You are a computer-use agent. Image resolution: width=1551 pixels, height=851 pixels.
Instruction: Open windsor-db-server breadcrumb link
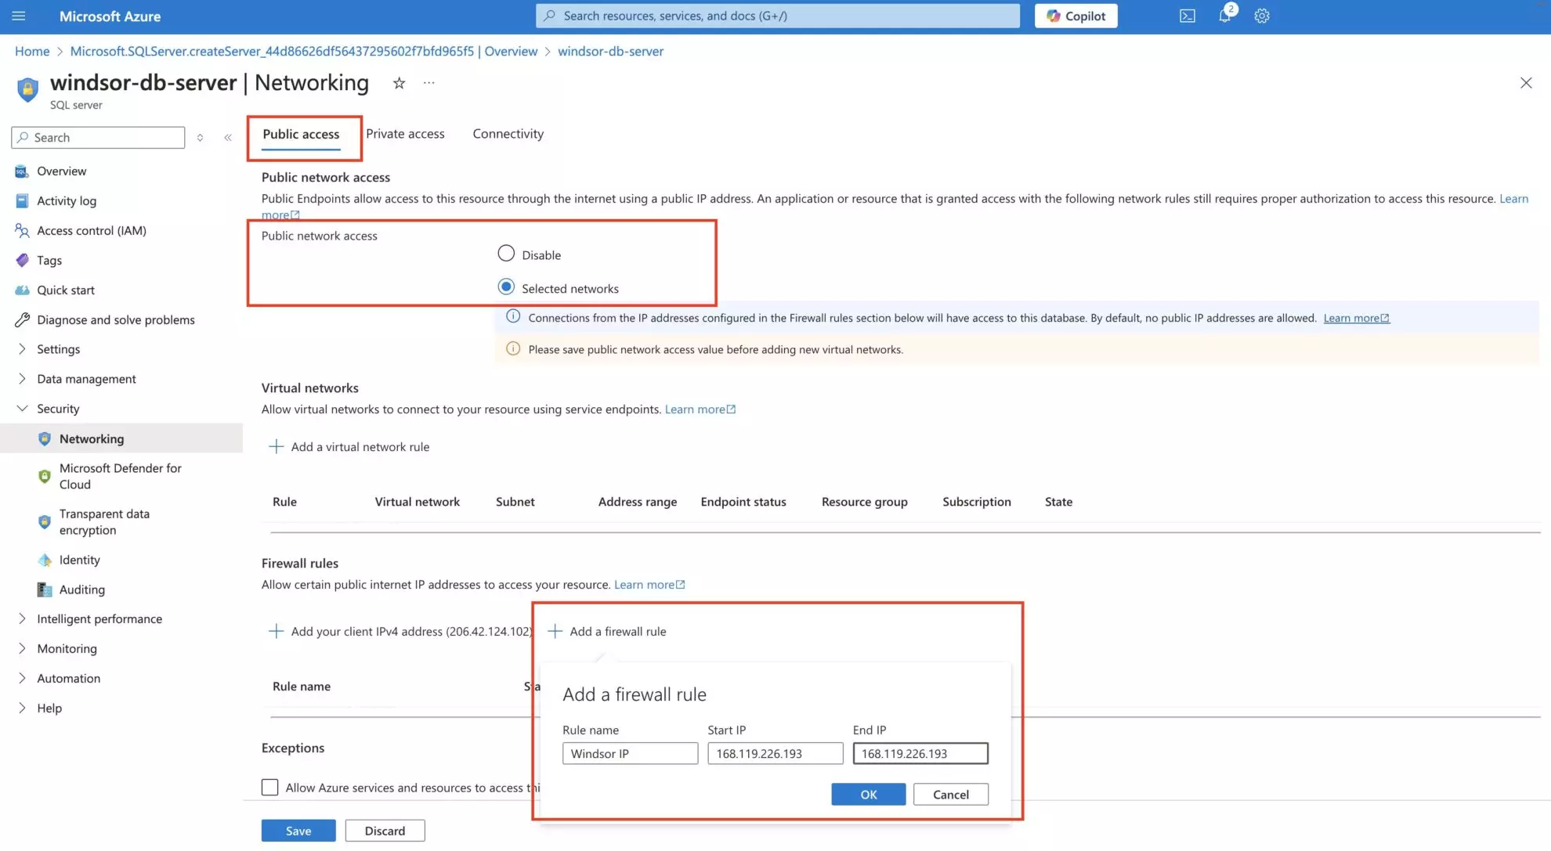tap(610, 51)
